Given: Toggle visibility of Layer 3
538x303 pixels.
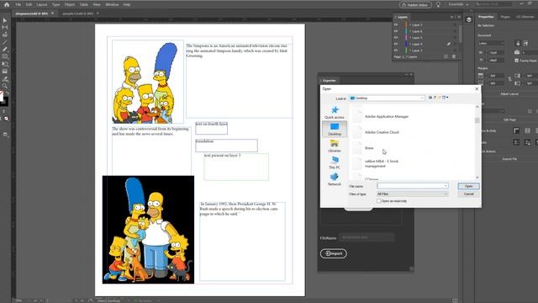Looking at the screenshot, I should 396,50.
